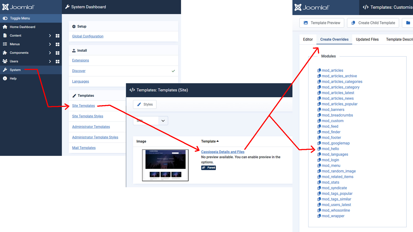Click the Template Preview button
This screenshot has width=413, height=232.
tap(322, 23)
